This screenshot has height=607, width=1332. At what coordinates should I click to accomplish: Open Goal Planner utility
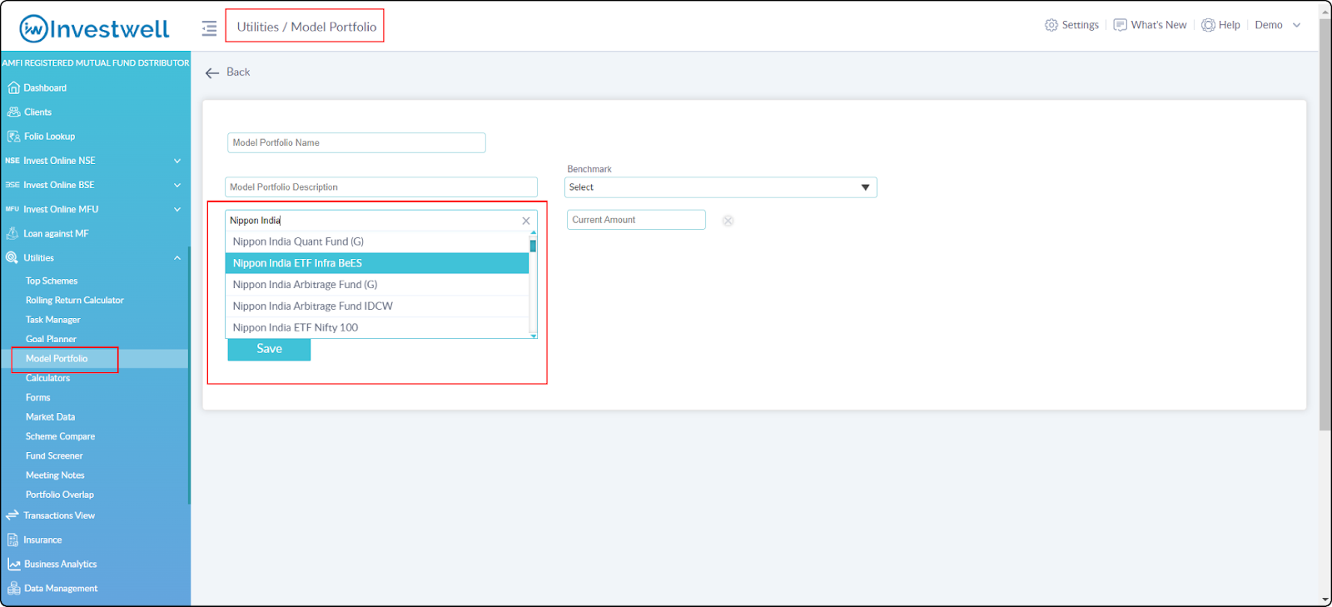[51, 339]
